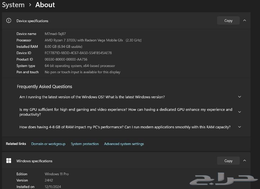
Task: Collapse the Windows specifications section
Action: point(244,161)
